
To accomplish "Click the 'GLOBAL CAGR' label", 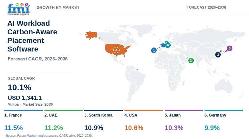I will pyautogui.click(x=21, y=78).
